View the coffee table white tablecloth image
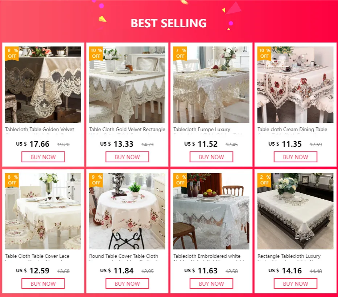This screenshot has height=297, width=338. coord(295,211)
